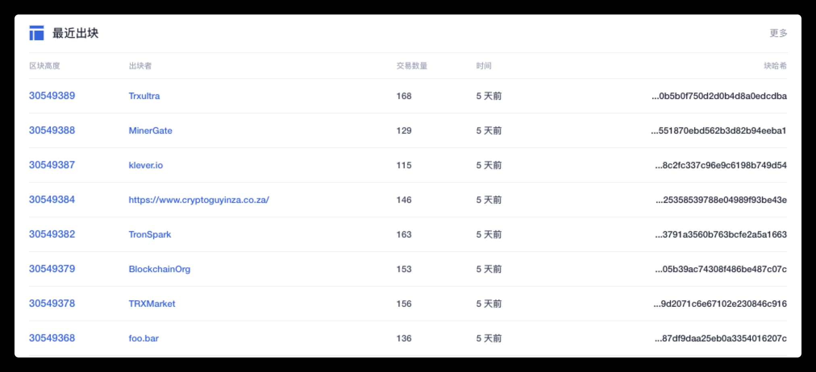
Task: Click hash ending 0a3354016207c
Action: (x=721, y=338)
